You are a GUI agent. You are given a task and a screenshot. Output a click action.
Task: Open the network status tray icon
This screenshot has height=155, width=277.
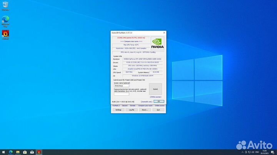click(249, 152)
